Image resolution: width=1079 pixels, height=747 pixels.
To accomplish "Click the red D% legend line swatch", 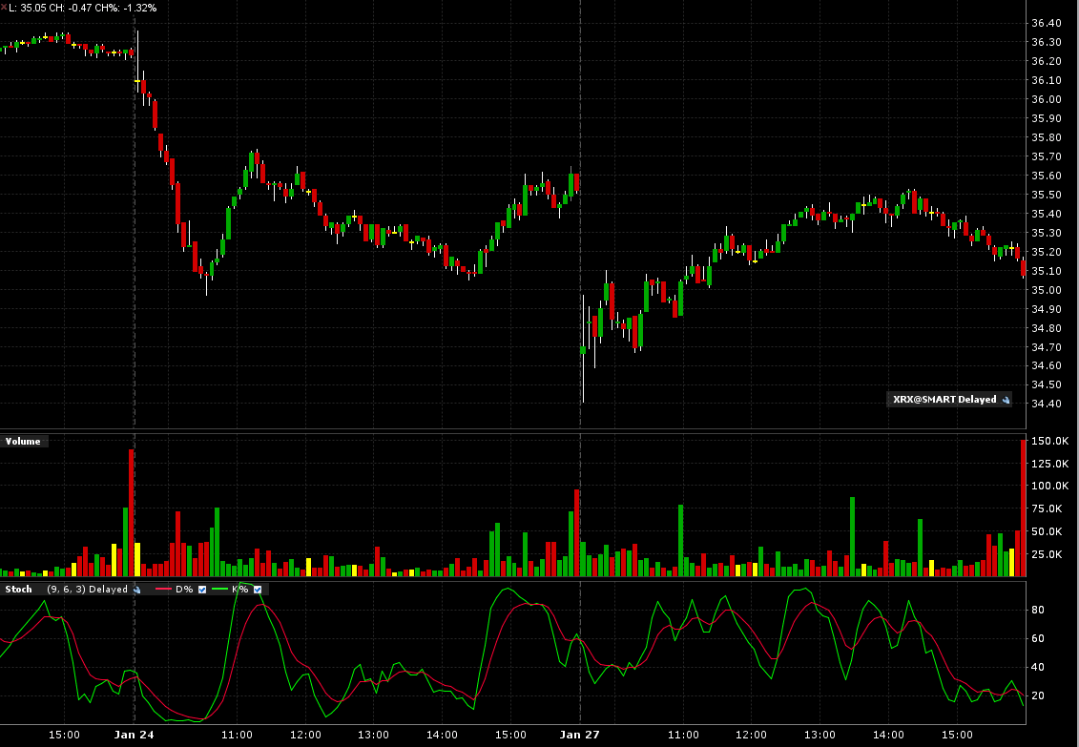I will pyautogui.click(x=163, y=590).
